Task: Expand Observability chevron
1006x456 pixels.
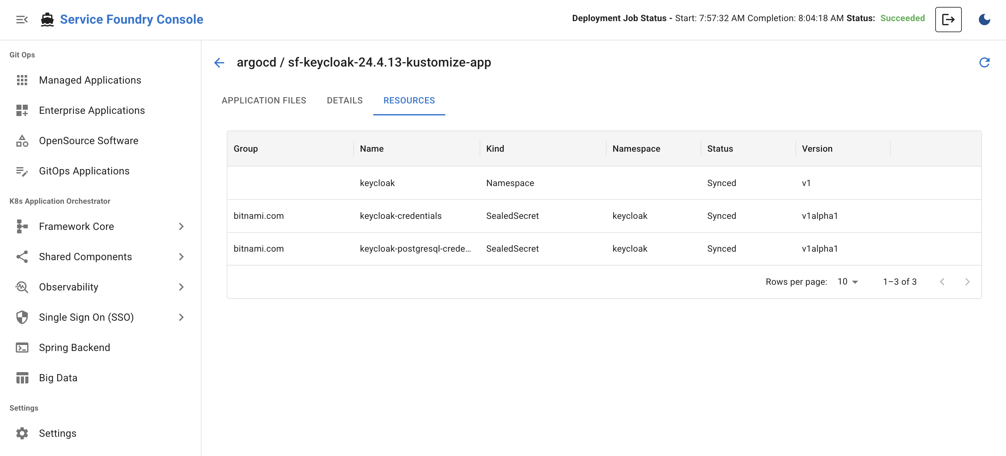Action: [181, 287]
